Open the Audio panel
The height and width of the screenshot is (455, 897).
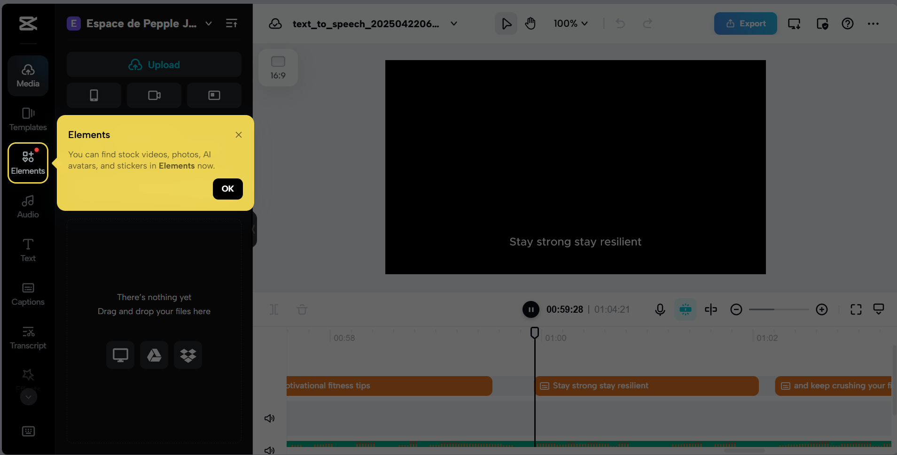pyautogui.click(x=28, y=207)
